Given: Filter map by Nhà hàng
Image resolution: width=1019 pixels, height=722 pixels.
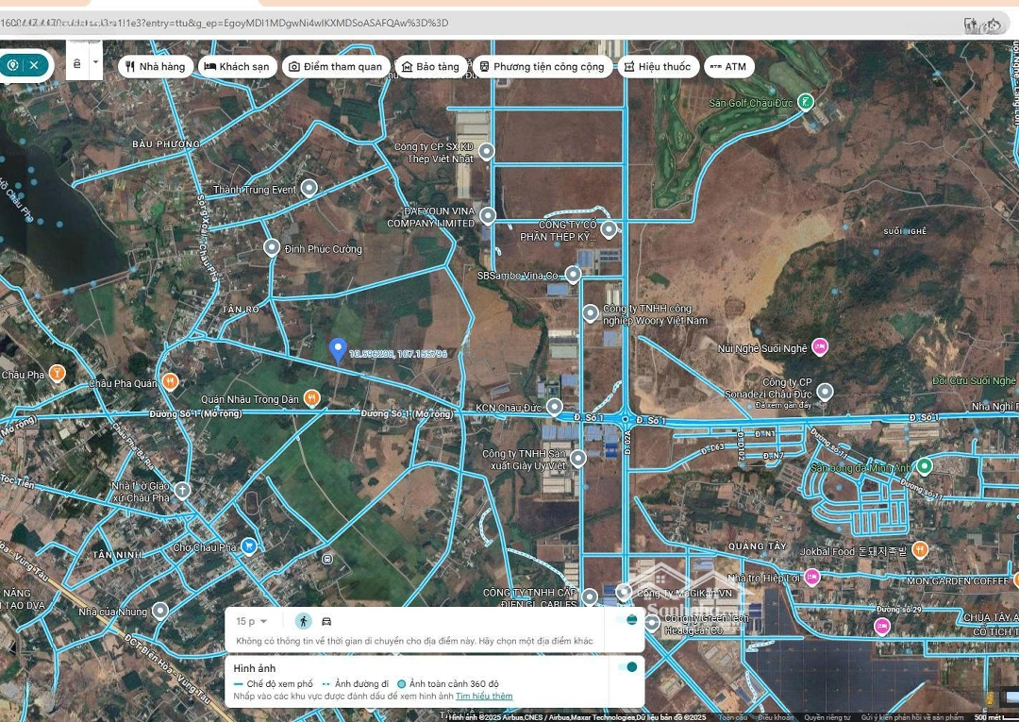Looking at the screenshot, I should 156,66.
